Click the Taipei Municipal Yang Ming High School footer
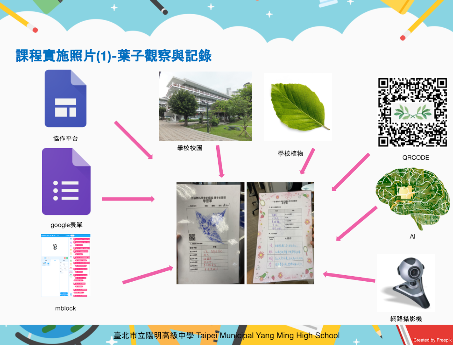Viewport: 453px width, 345px height. 226,335
